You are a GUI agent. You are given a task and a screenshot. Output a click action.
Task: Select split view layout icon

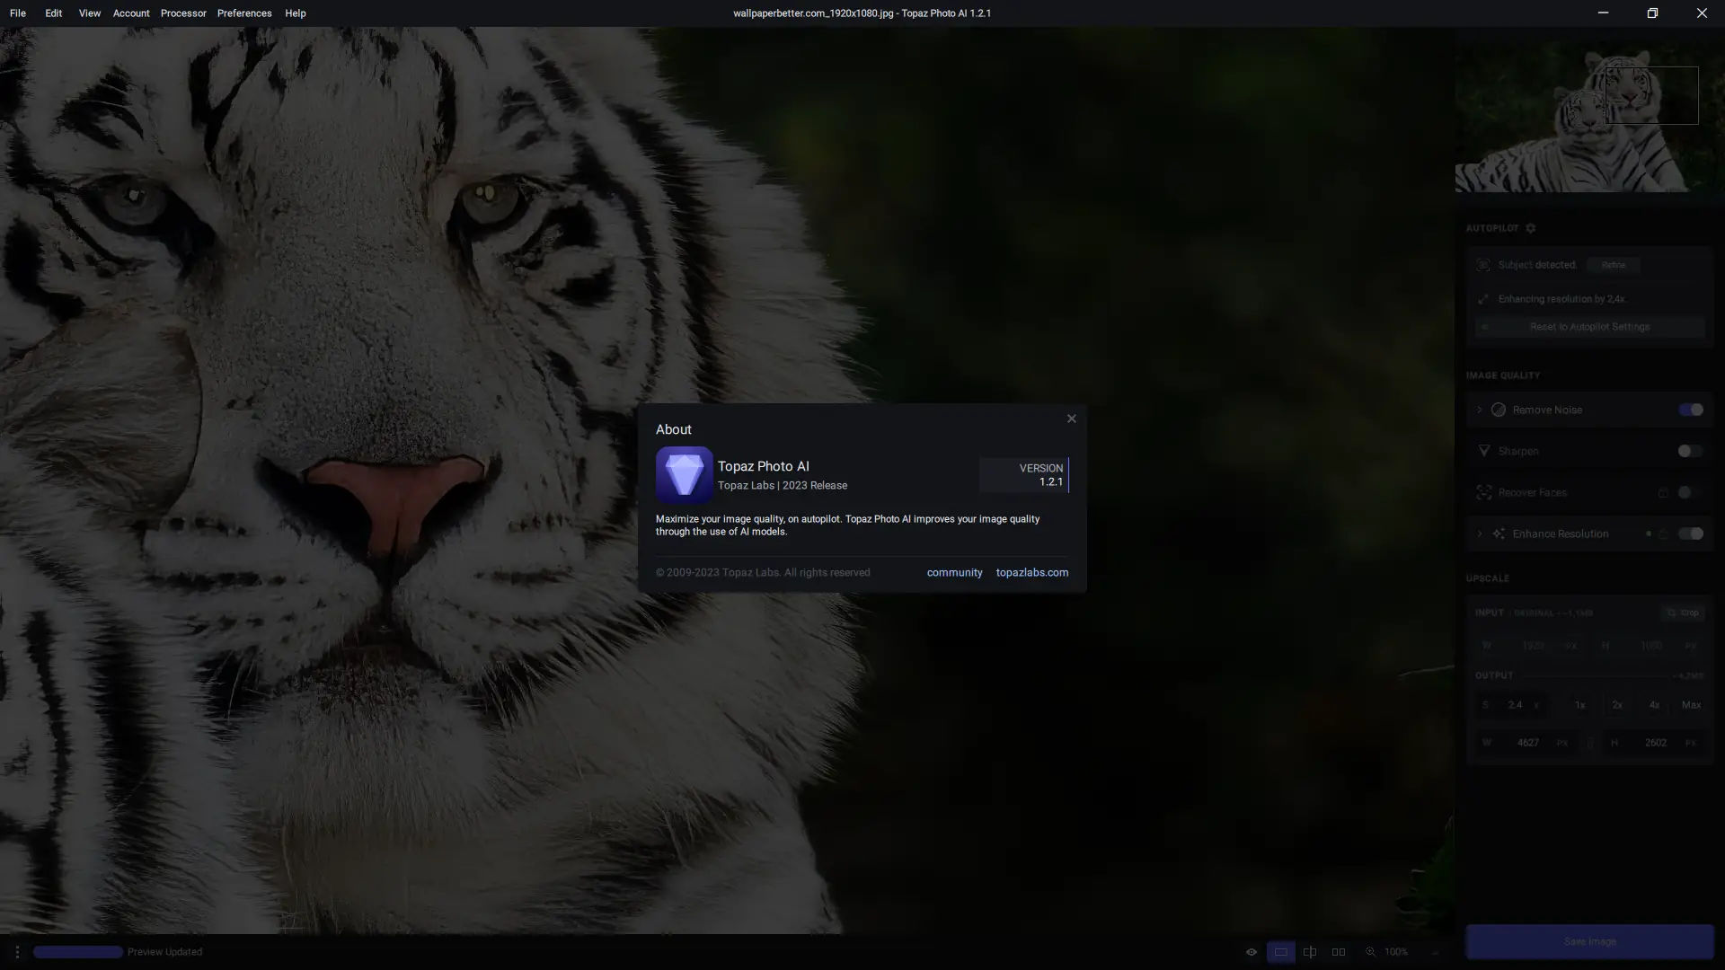(x=1310, y=952)
